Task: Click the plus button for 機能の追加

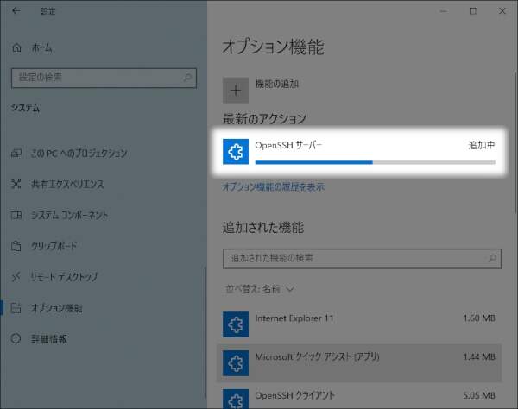Action: pos(236,91)
